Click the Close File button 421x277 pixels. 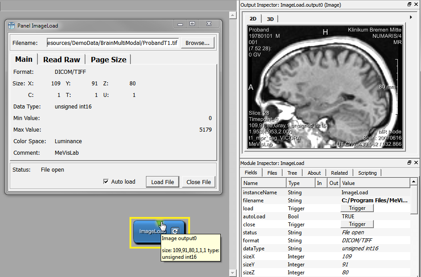tap(198, 182)
